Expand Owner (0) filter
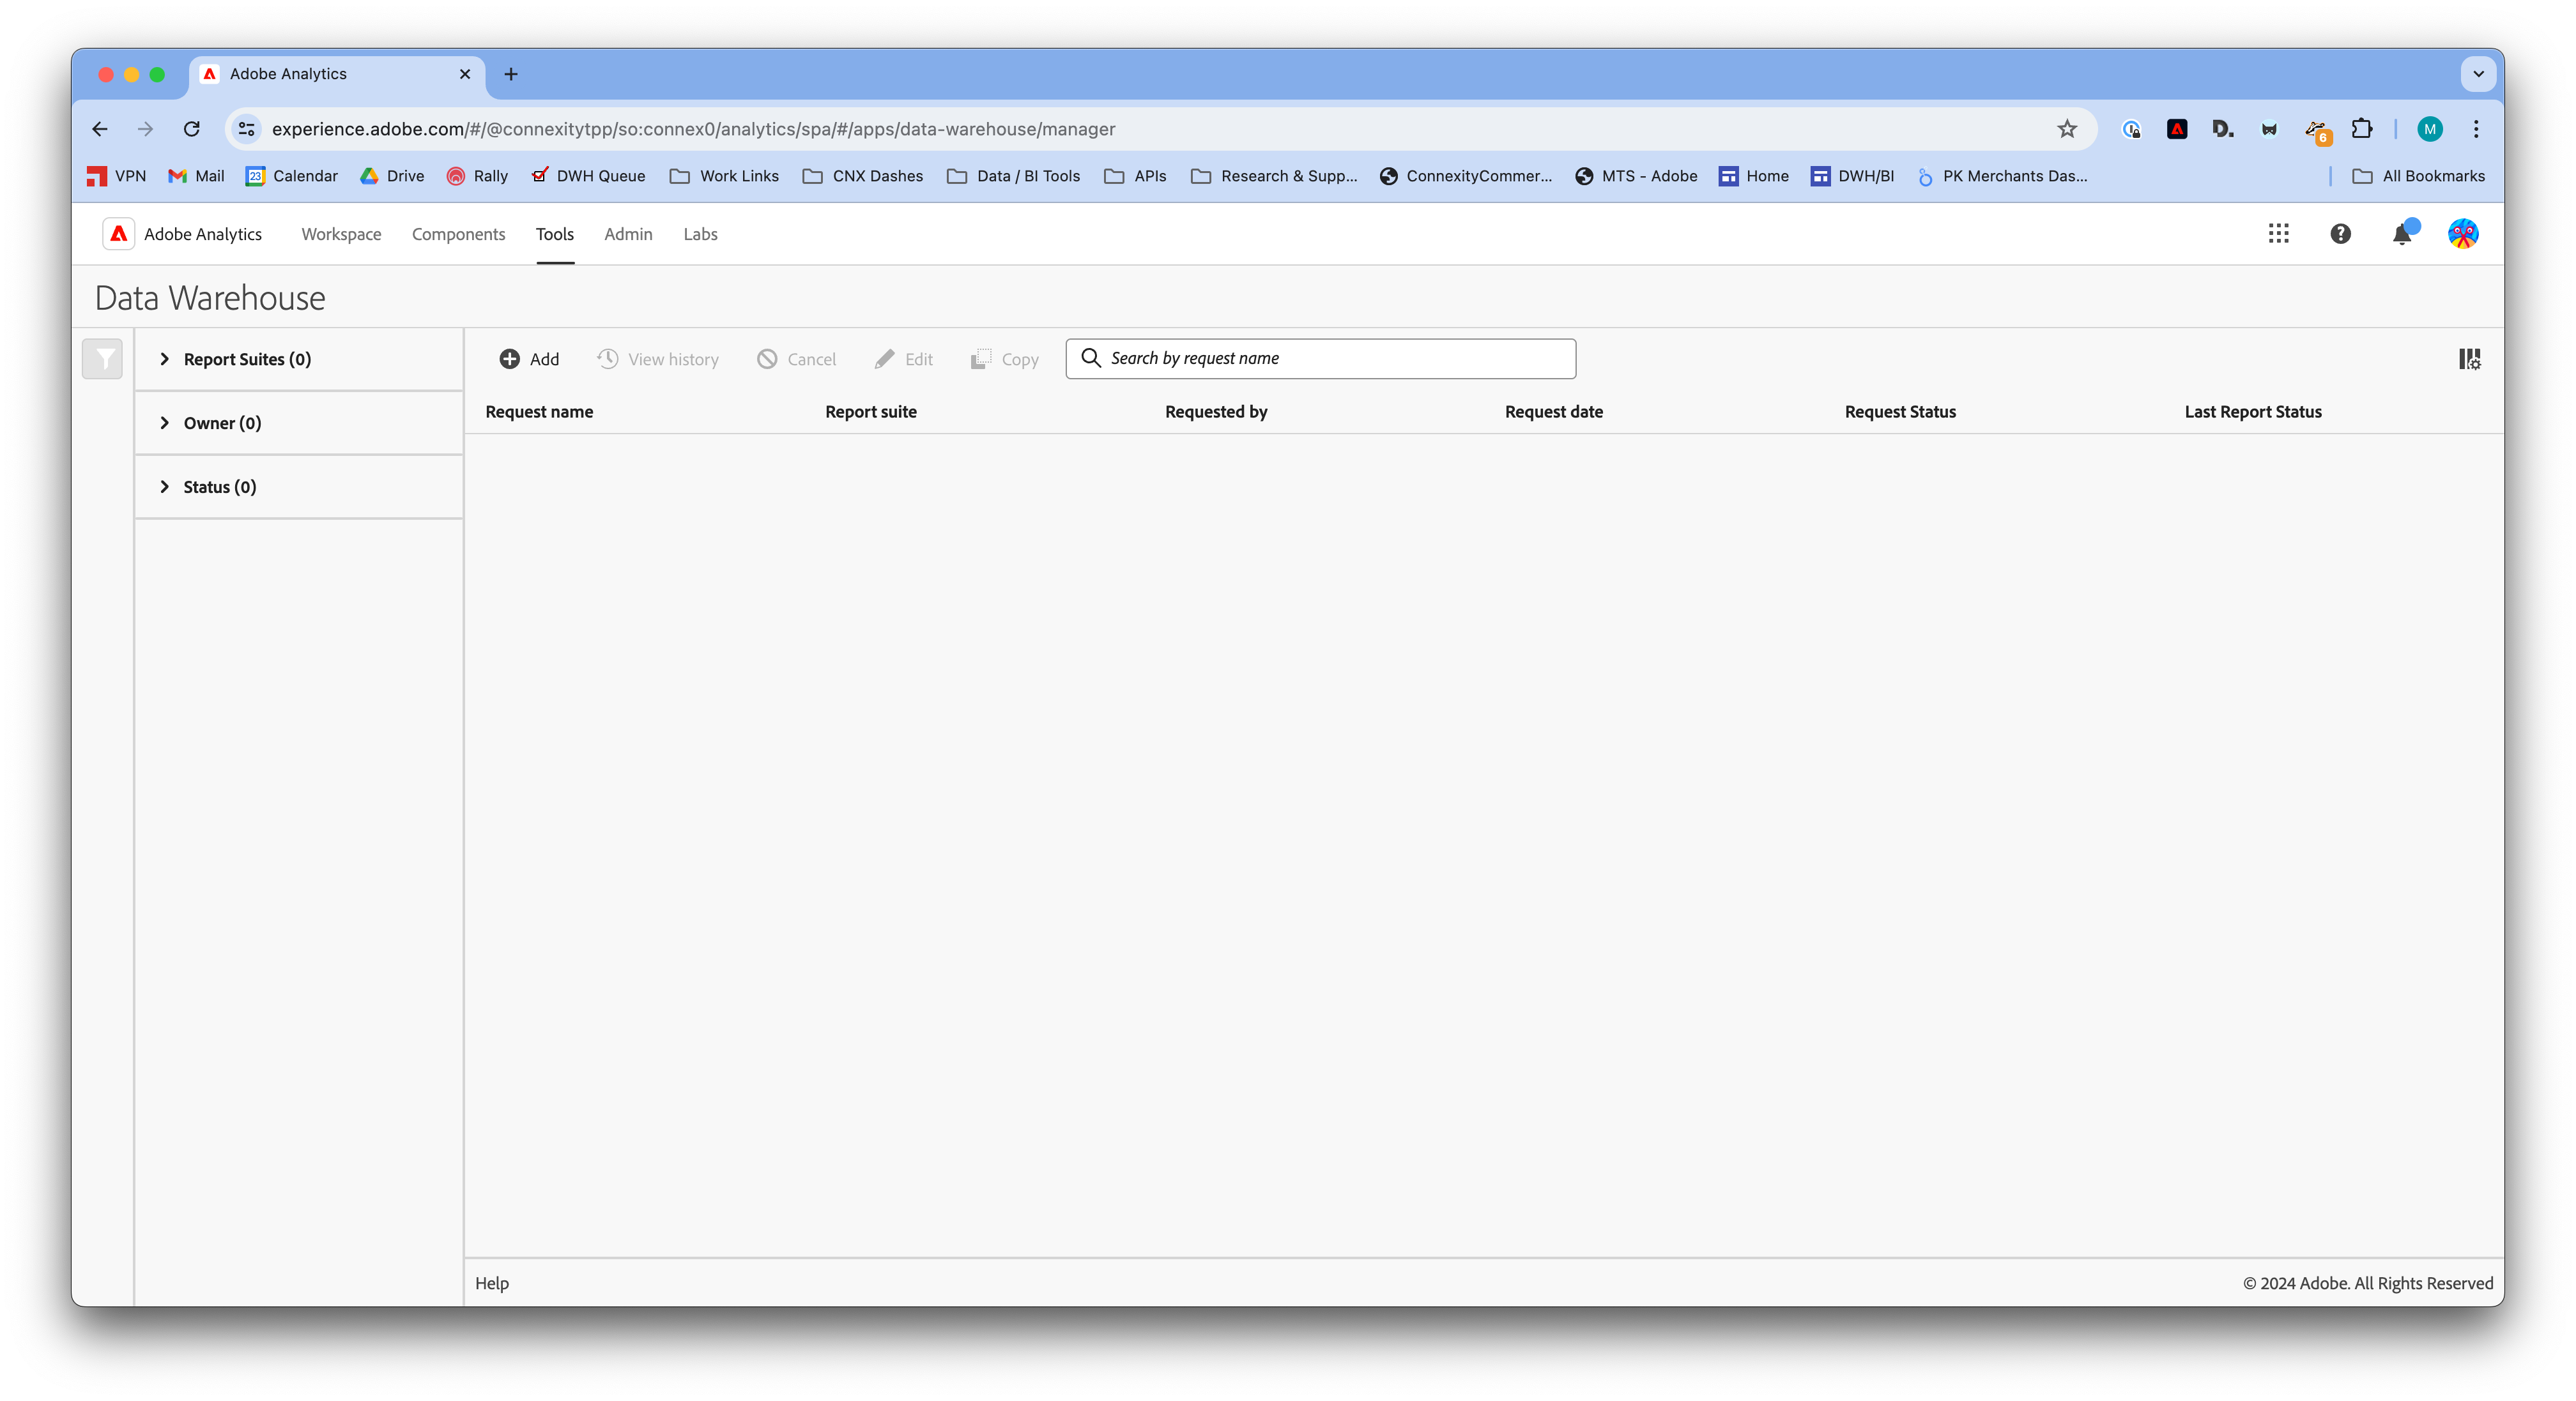Viewport: 2576px width, 1401px height. coord(298,423)
